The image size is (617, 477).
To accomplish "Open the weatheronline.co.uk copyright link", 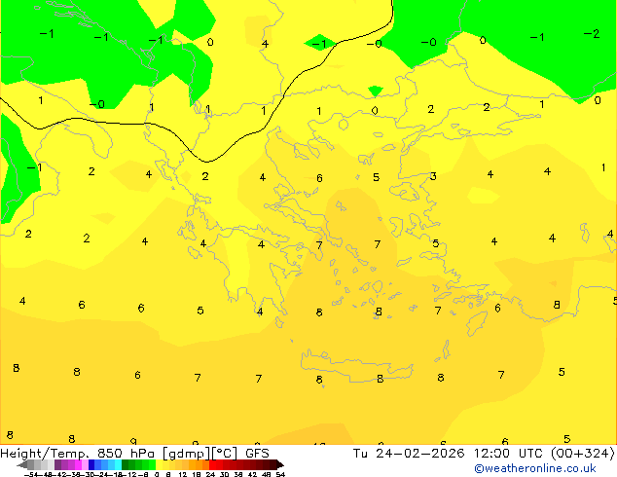I will tap(535, 468).
